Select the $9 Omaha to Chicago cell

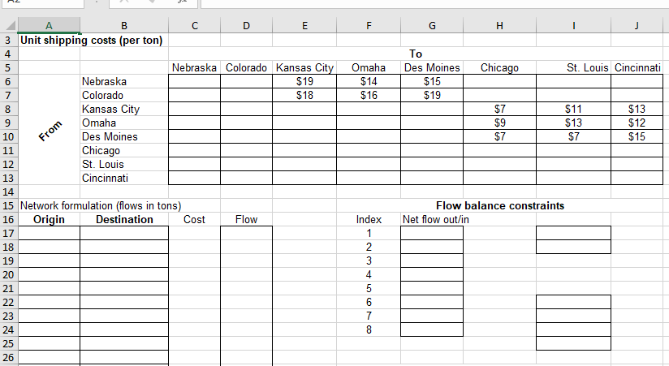click(499, 123)
